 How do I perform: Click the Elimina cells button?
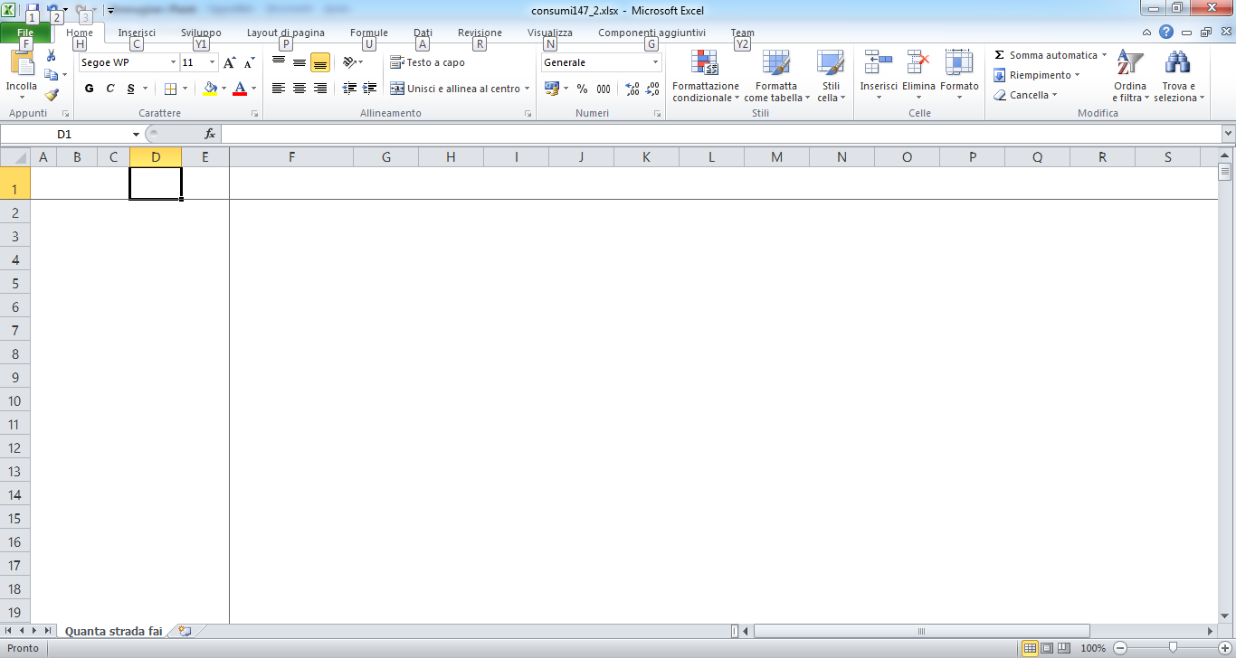pyautogui.click(x=918, y=76)
